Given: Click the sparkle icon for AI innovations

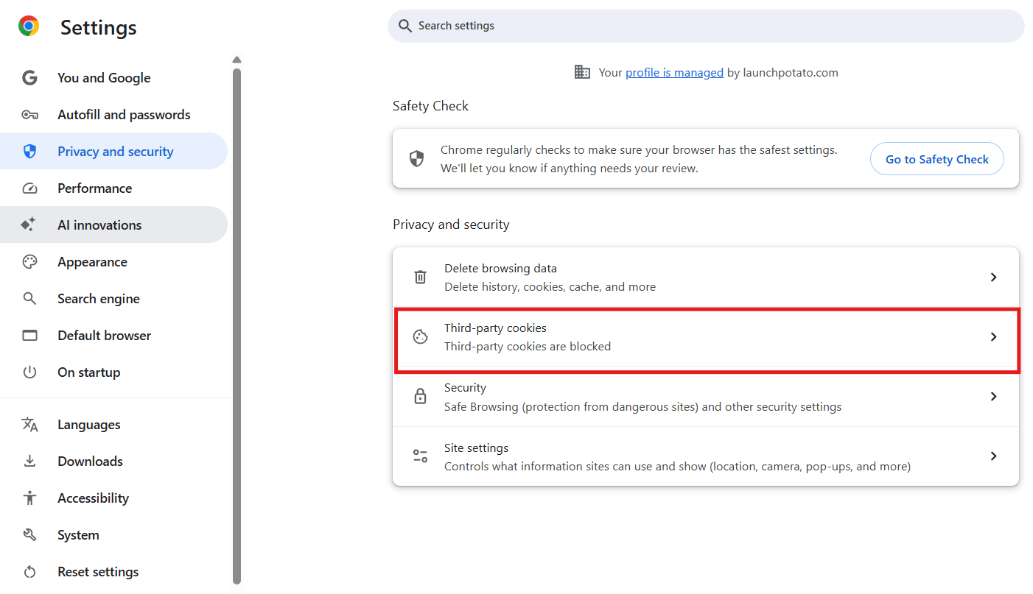Looking at the screenshot, I should 29,225.
